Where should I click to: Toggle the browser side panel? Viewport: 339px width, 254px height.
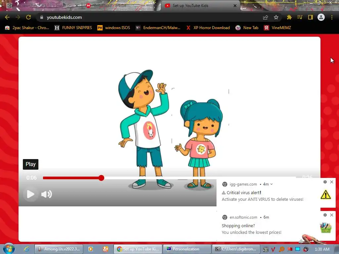(311, 17)
